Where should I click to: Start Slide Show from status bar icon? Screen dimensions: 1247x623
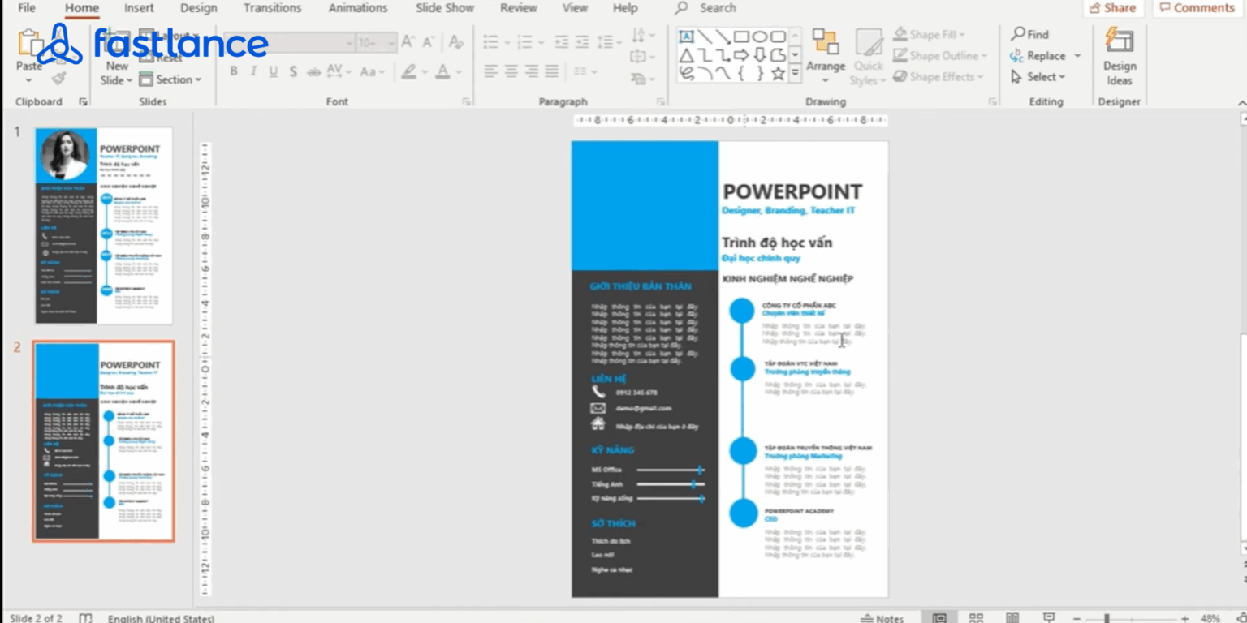pos(1049,618)
